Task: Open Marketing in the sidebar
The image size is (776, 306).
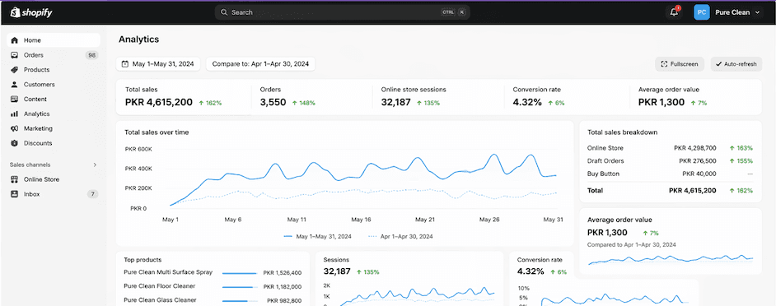Action: click(x=54, y=128)
